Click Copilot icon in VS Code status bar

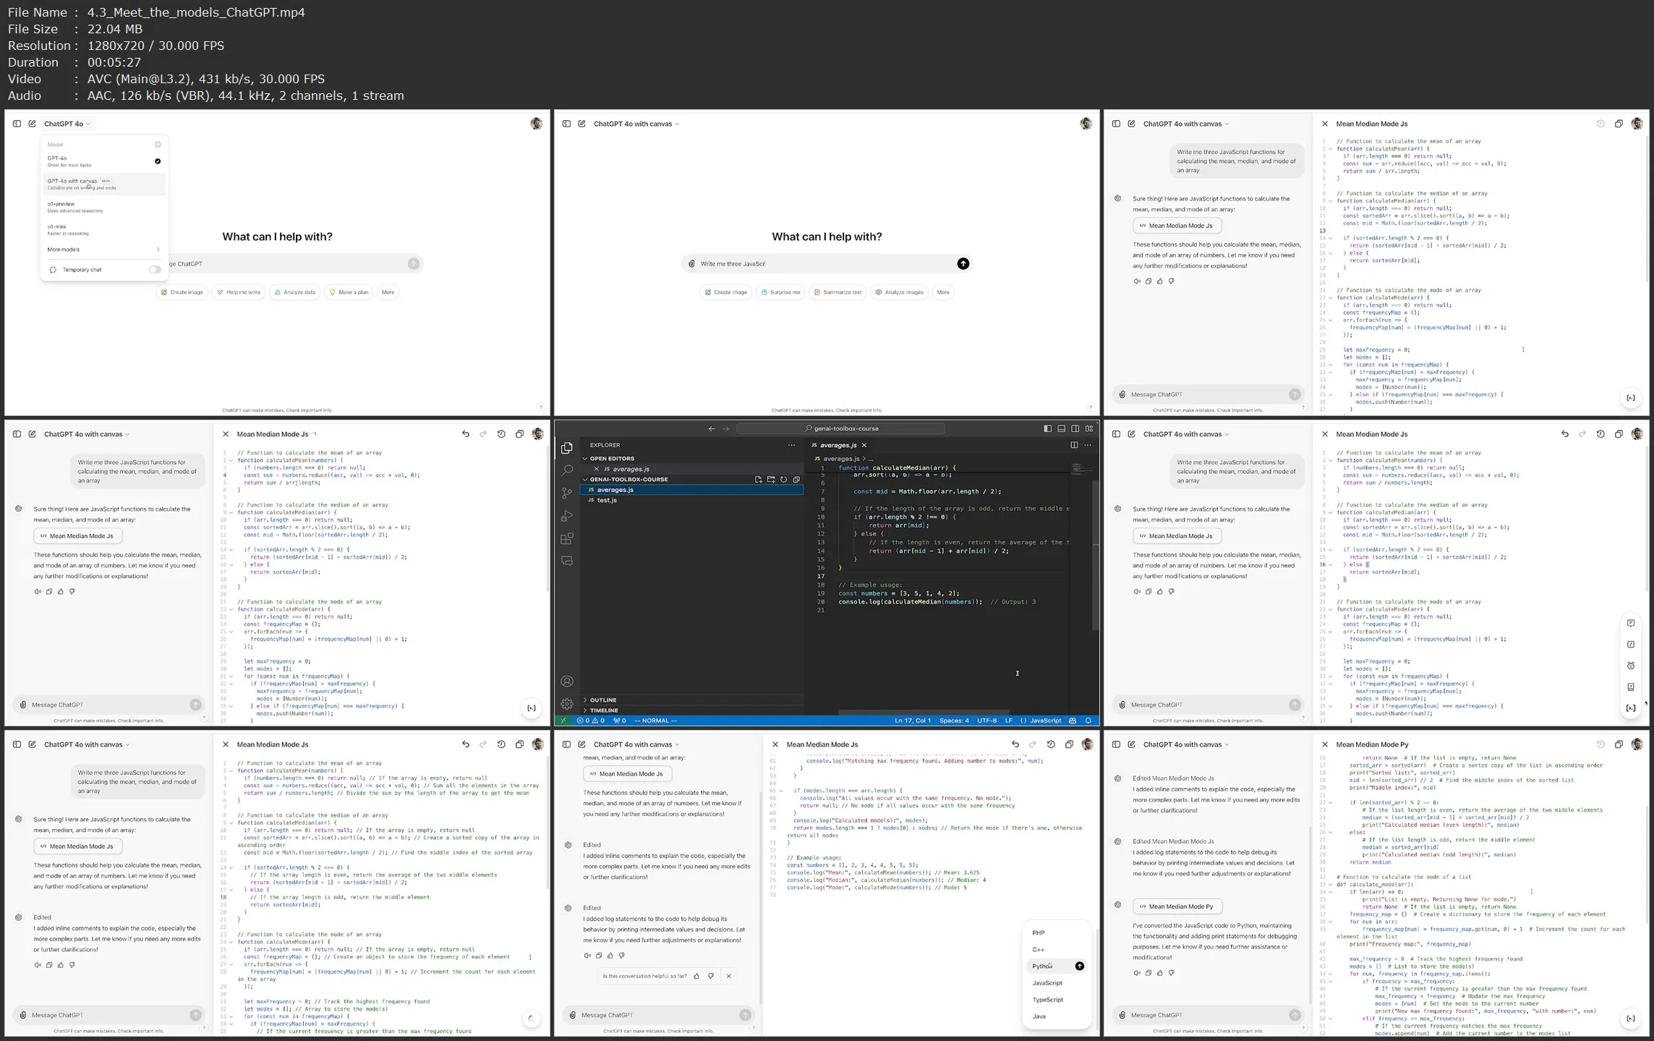[1073, 721]
